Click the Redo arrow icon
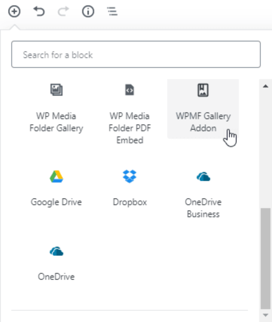Viewport: 272px width, 322px height. pos(63,12)
